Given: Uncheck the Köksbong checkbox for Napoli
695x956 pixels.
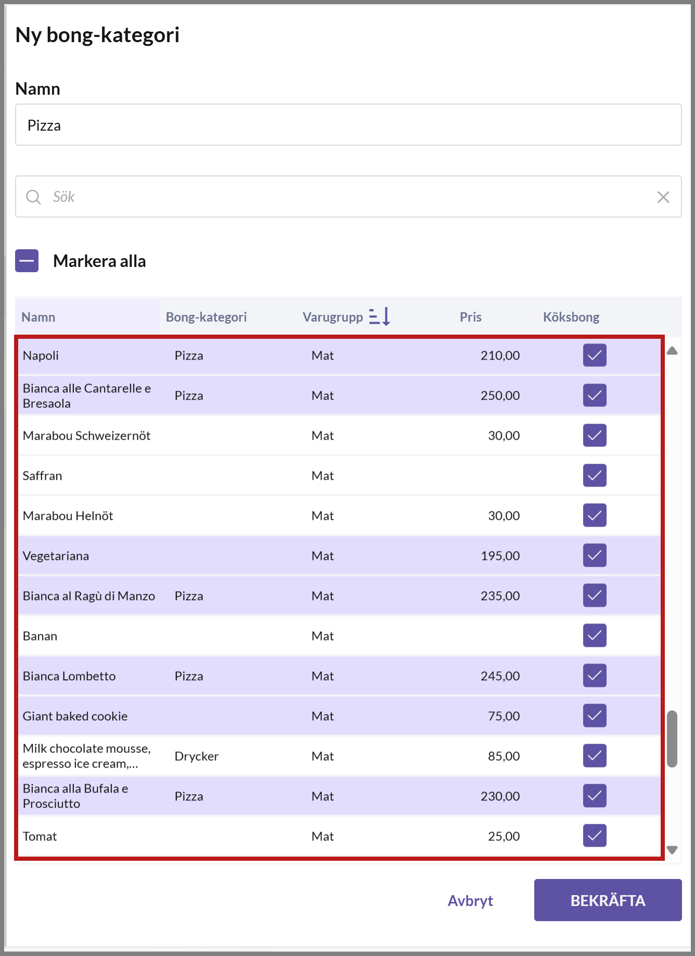Looking at the screenshot, I should (595, 355).
